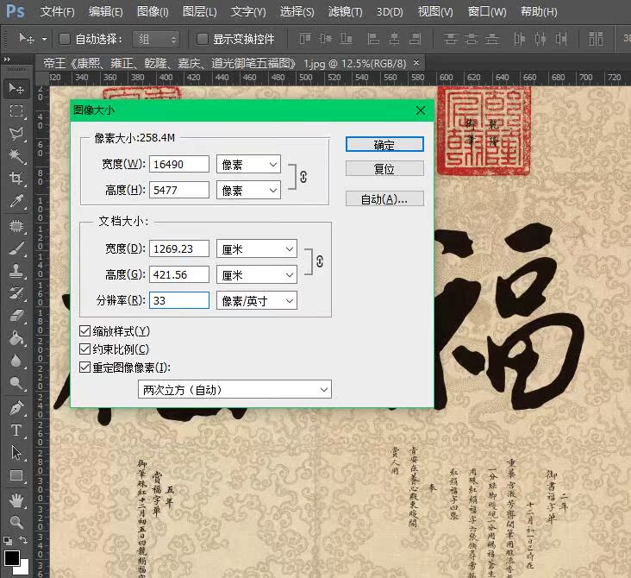Viewport: 631px width, 578px height.
Task: Click the Align Left Edges icon
Action: pyautogui.click(x=373, y=39)
